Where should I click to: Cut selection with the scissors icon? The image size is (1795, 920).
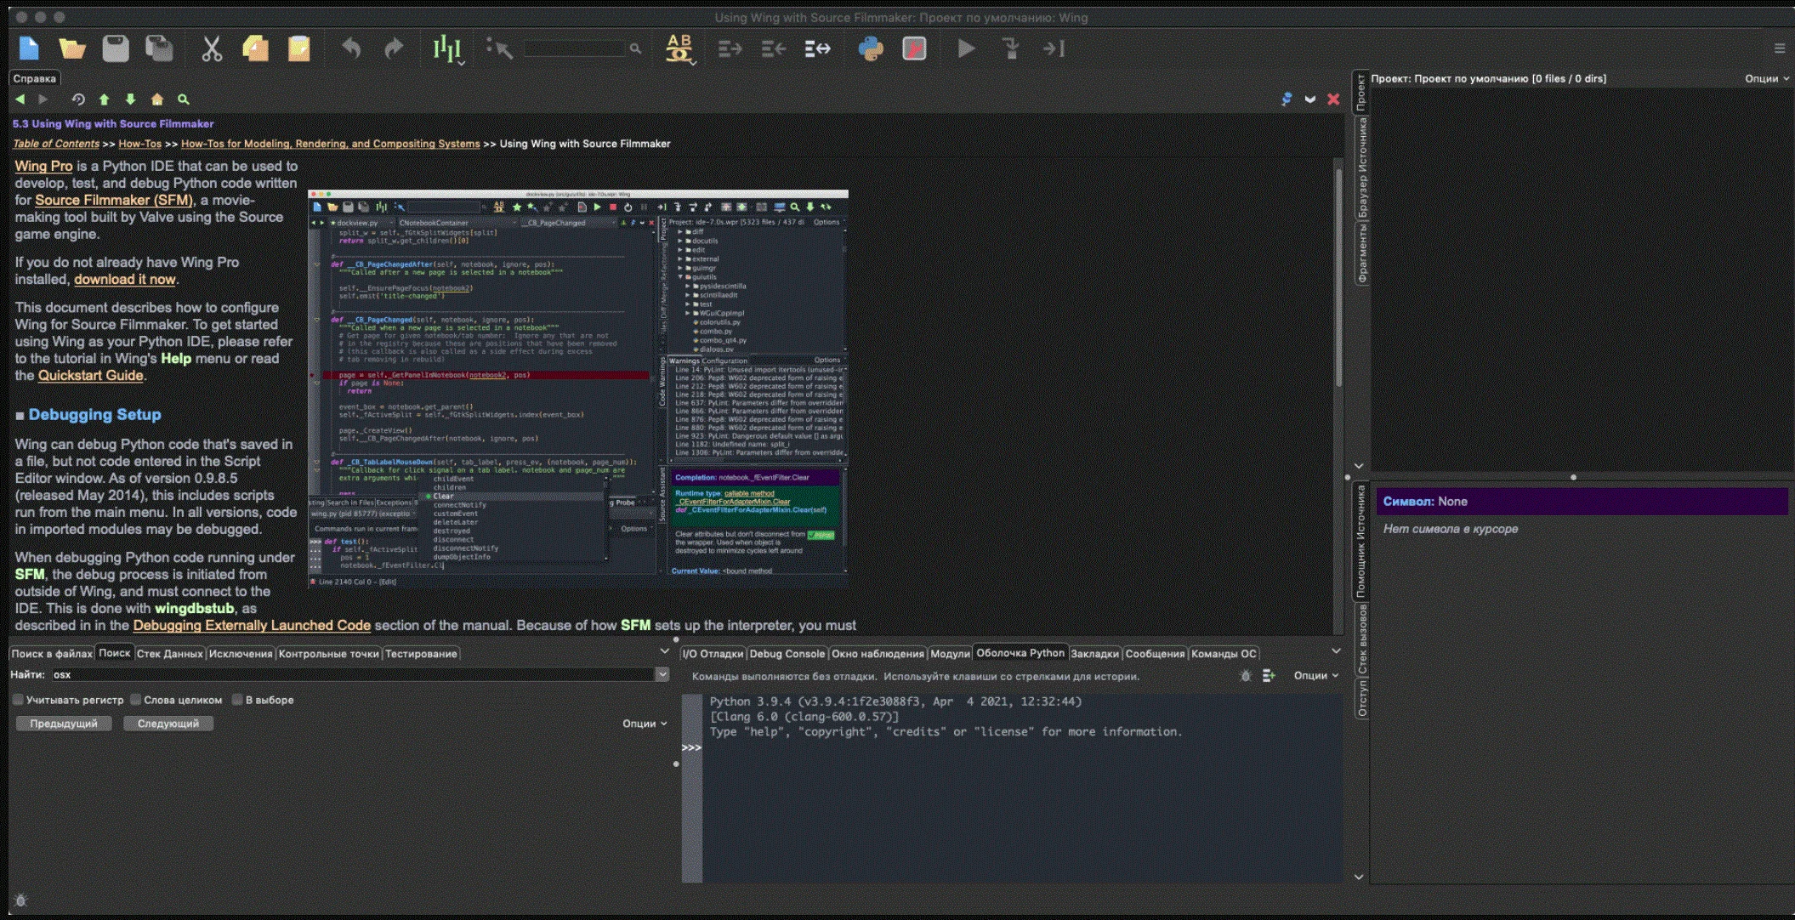tap(211, 48)
